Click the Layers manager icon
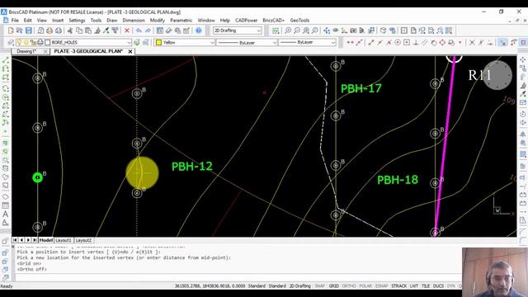 click(11, 42)
